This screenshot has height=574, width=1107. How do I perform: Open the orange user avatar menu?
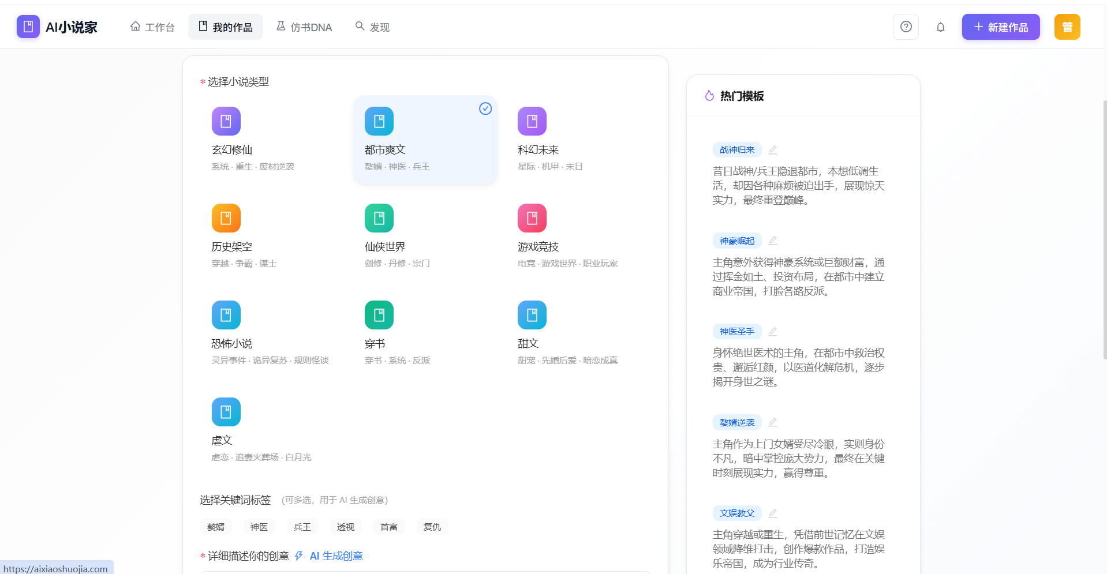(1067, 27)
